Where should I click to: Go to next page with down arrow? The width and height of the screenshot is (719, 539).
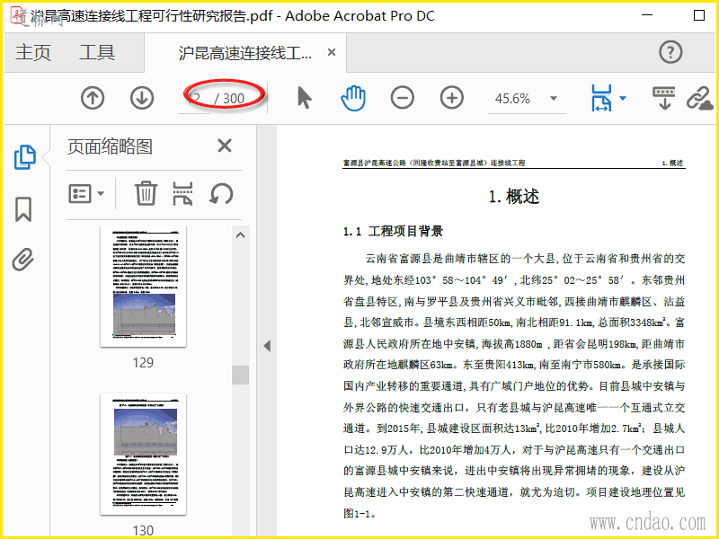pyautogui.click(x=142, y=98)
